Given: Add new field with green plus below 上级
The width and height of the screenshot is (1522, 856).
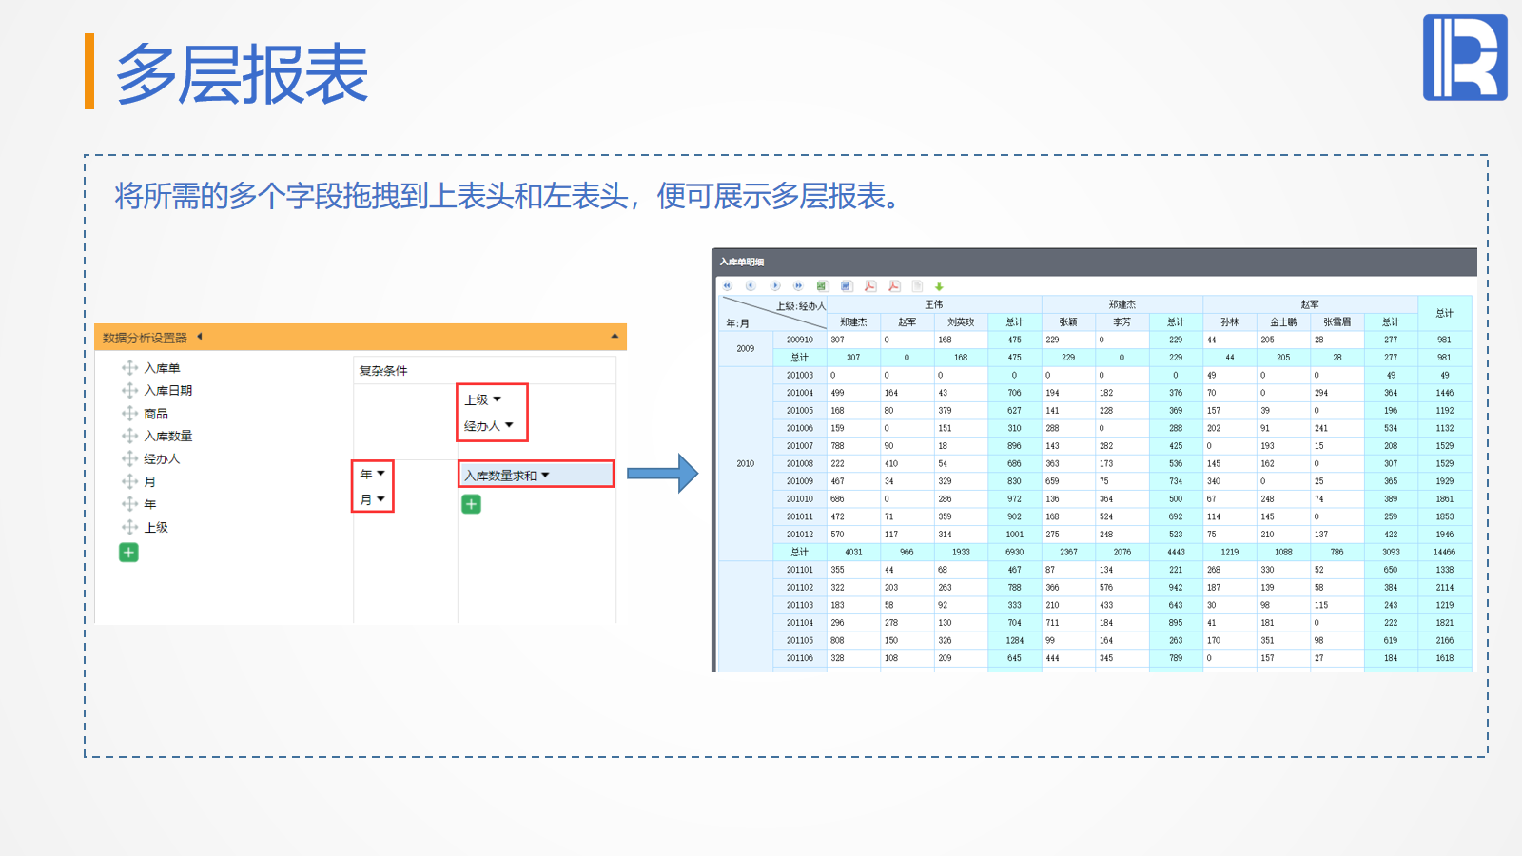Looking at the screenshot, I should [128, 553].
